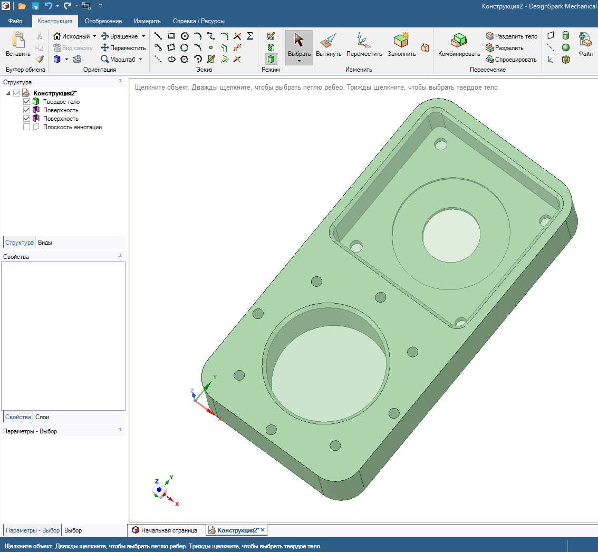The height and width of the screenshot is (552, 598).
Task: Select the Rectangle sketch tool
Action: pyautogui.click(x=171, y=36)
